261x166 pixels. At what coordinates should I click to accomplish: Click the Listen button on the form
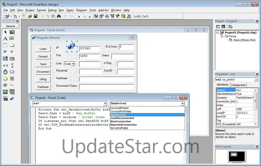pos(43,49)
